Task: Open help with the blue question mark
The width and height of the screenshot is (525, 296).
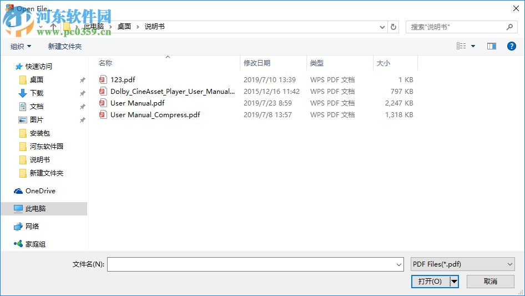Action: [511, 46]
